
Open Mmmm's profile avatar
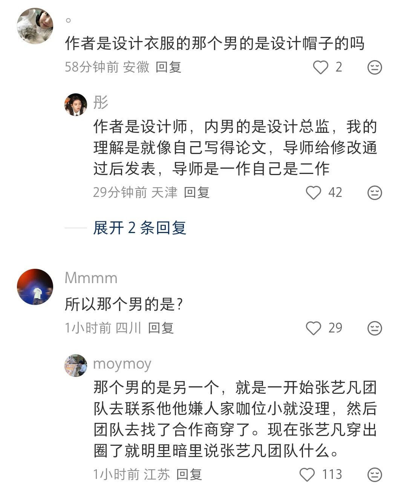point(35,287)
